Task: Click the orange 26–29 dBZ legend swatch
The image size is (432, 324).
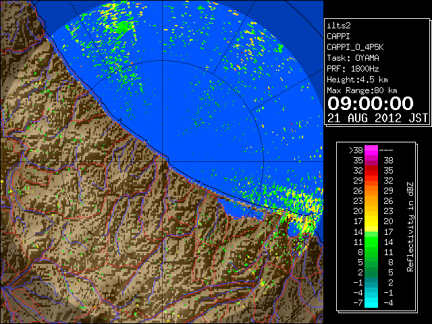Action: pos(371,191)
